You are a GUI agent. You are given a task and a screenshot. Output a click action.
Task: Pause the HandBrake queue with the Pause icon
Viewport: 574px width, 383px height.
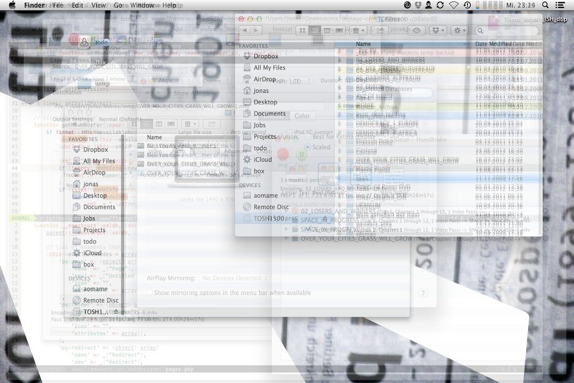301,154
